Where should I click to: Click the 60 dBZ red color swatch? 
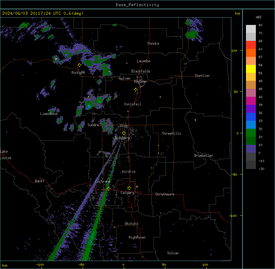tap(251, 45)
